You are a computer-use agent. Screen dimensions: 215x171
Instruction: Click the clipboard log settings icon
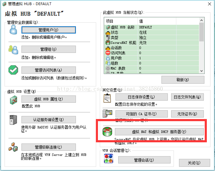[x=108, y=98]
